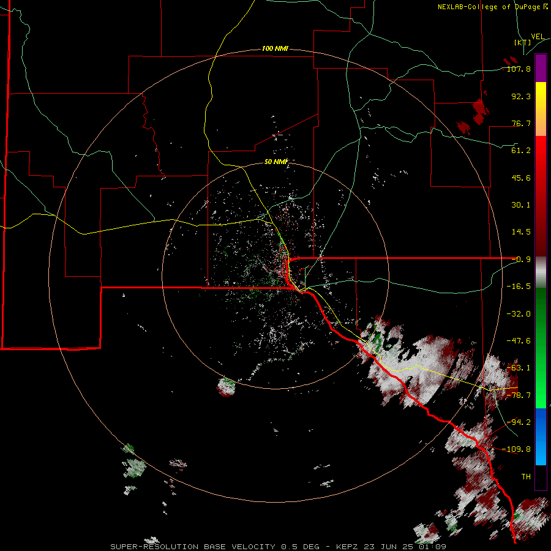551x551 pixels.
Task: Pick the blue segment of velocity color bar
Action: point(541,437)
